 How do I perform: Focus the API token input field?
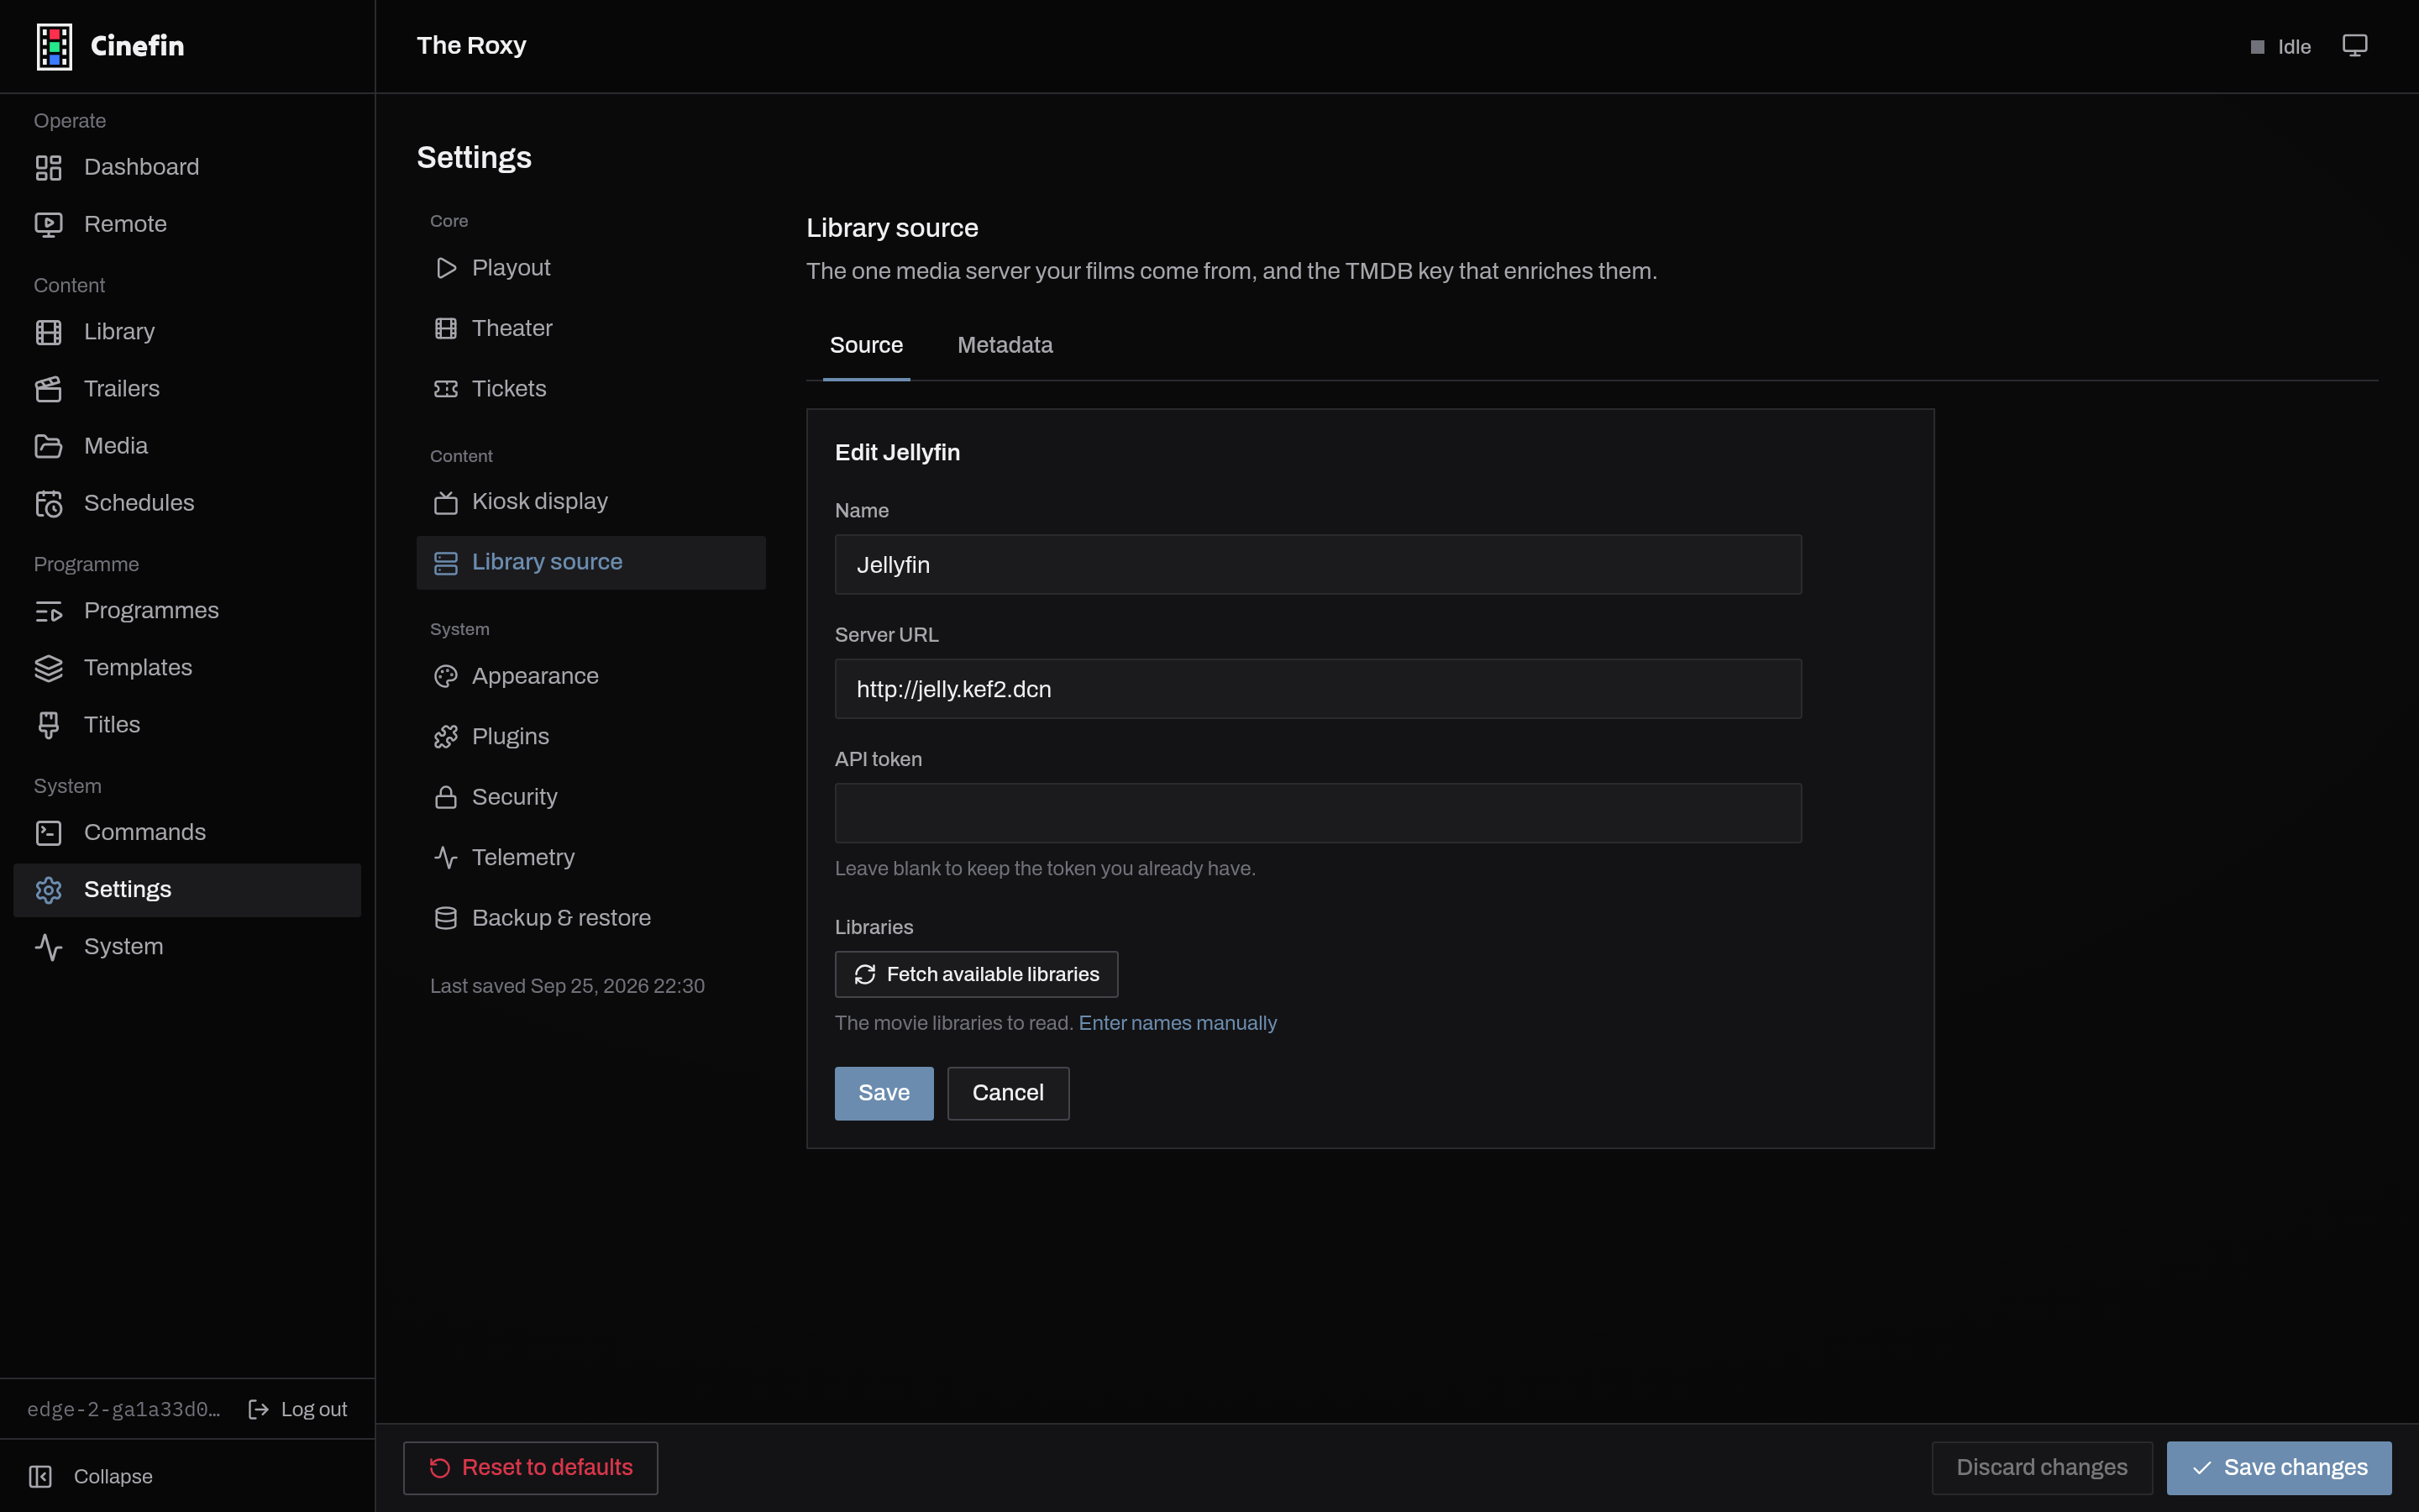[x=1318, y=813]
